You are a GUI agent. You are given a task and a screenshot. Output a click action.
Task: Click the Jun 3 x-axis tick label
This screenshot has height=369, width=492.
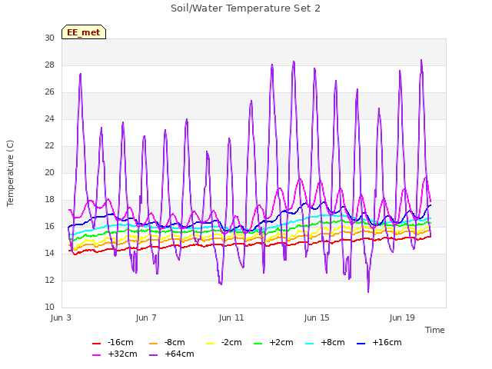[61, 317]
